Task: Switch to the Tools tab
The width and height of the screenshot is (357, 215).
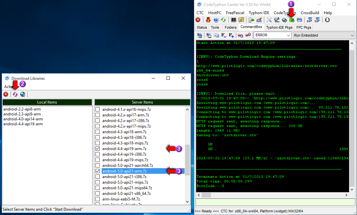Action: 215,27
